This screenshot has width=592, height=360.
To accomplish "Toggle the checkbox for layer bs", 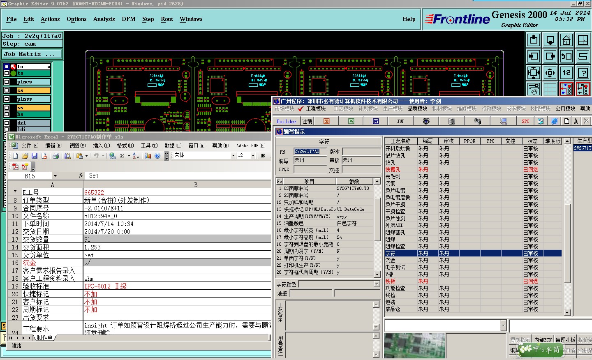I will point(6,114).
